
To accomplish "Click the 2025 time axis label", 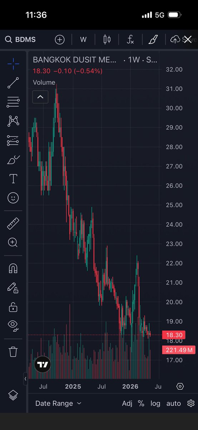I will [73, 387].
